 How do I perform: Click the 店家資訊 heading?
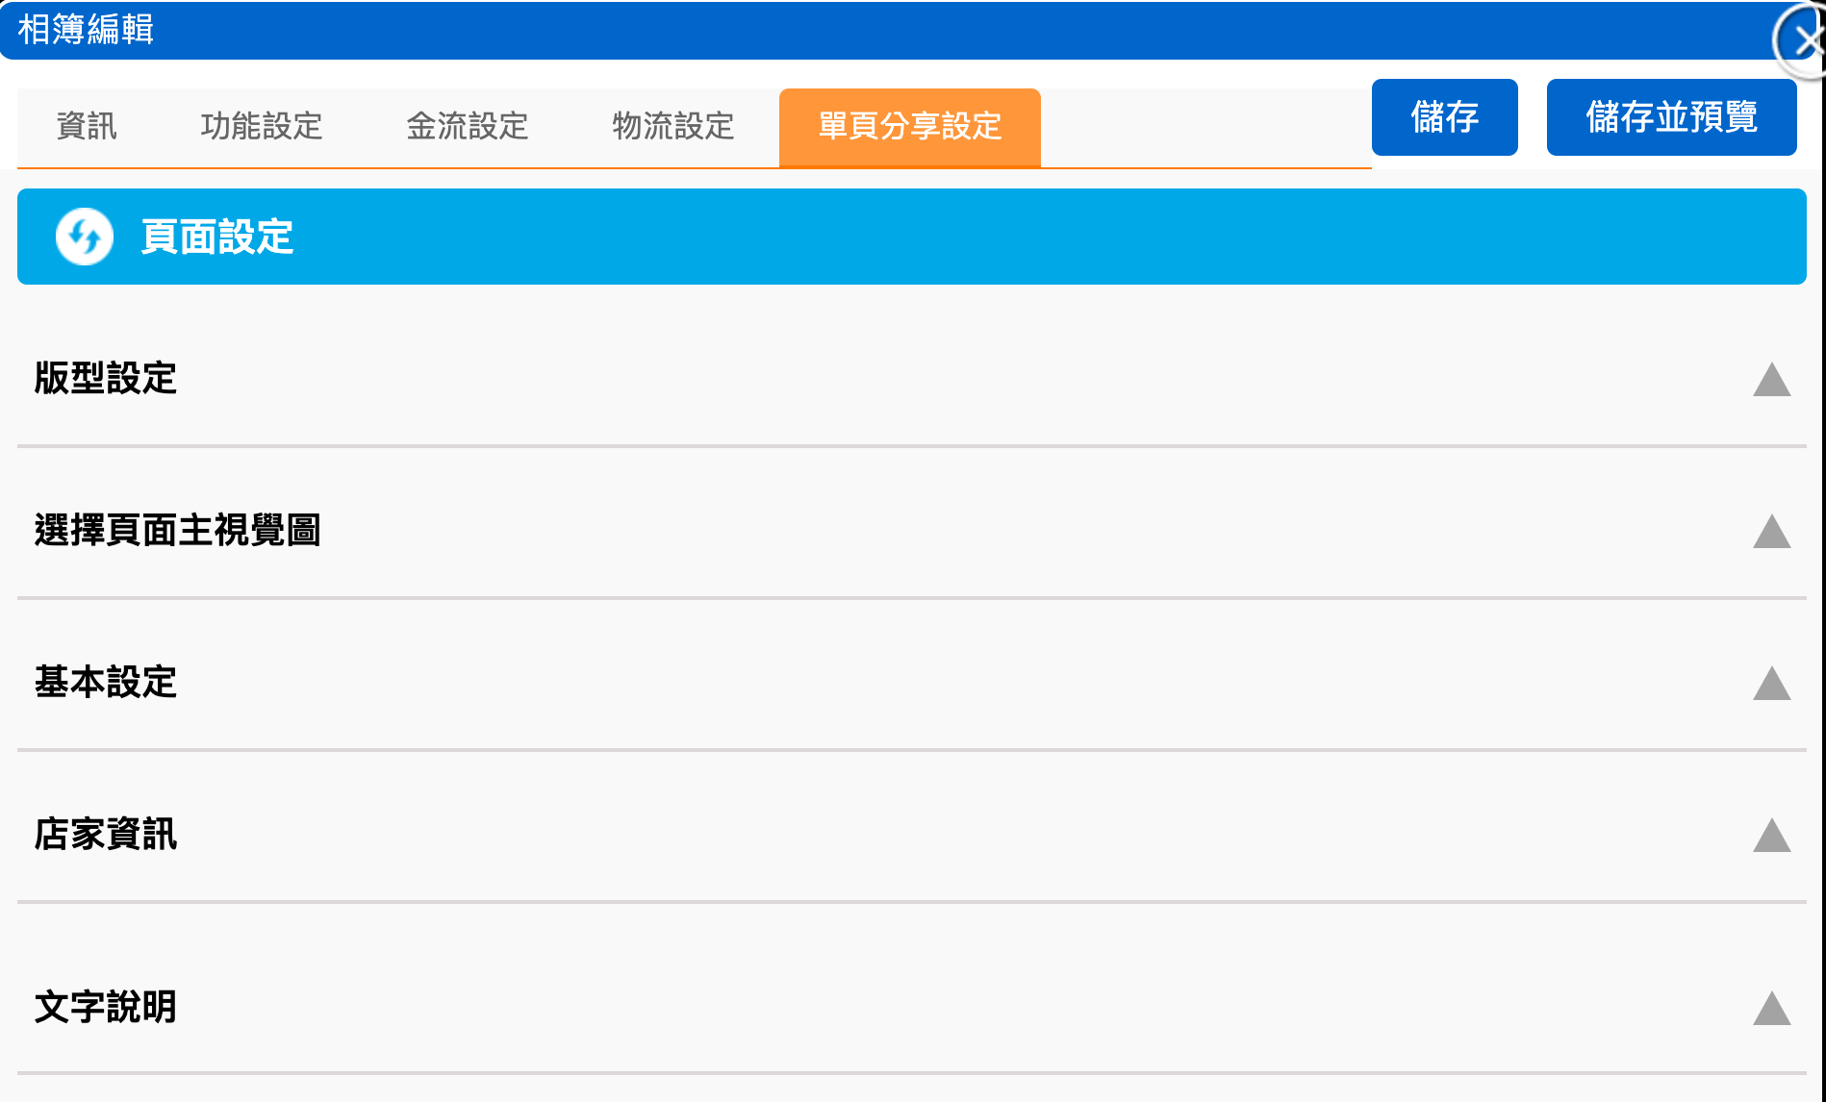click(x=106, y=834)
